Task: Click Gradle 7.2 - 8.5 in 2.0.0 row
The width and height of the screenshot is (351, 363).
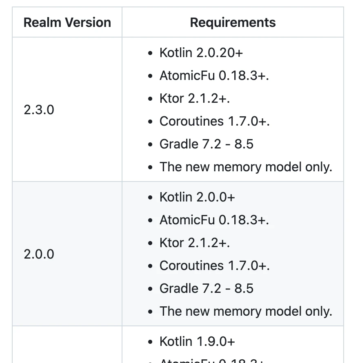Action: click(207, 288)
